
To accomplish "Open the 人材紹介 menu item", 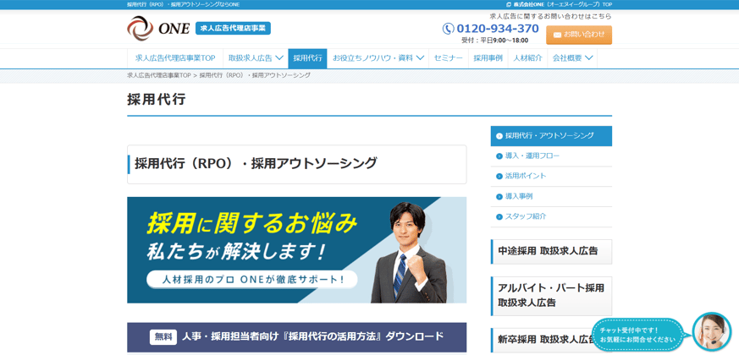I will (x=527, y=58).
